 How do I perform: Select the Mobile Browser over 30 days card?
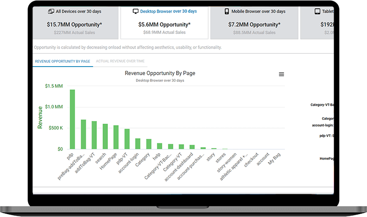[x=254, y=22]
